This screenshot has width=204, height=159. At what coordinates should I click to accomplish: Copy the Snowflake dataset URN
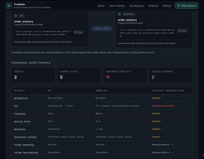coord(182,31)
